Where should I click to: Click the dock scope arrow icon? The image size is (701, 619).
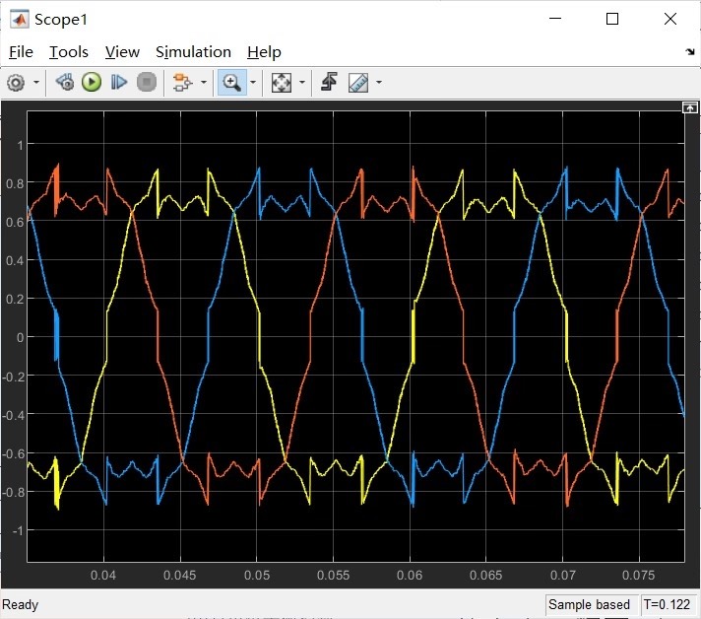(x=690, y=52)
